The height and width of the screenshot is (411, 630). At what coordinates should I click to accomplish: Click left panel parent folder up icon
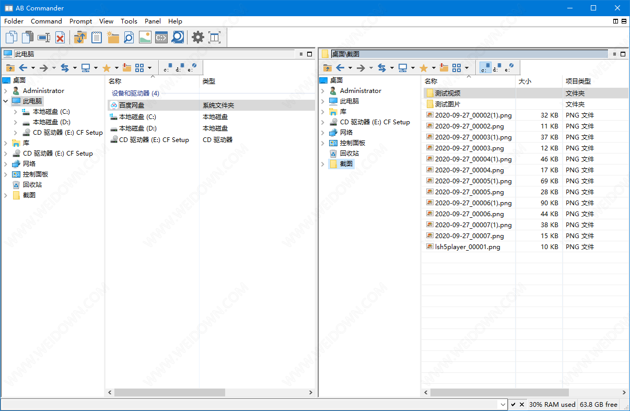pyautogui.click(x=10, y=68)
